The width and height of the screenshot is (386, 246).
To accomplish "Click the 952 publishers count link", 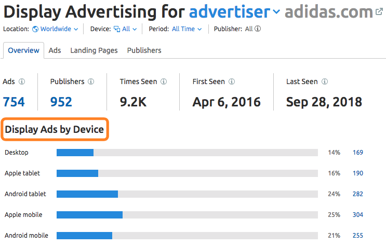I will click(61, 102).
